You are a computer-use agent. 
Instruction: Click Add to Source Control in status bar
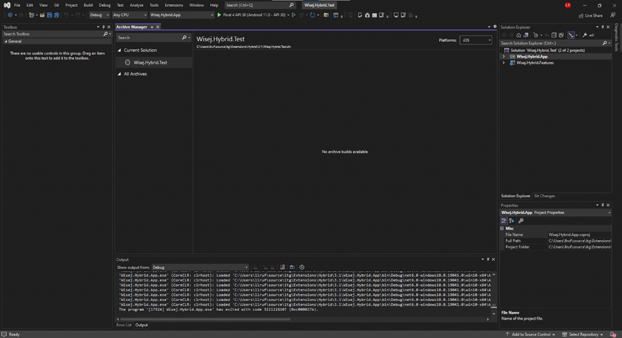(x=530, y=334)
